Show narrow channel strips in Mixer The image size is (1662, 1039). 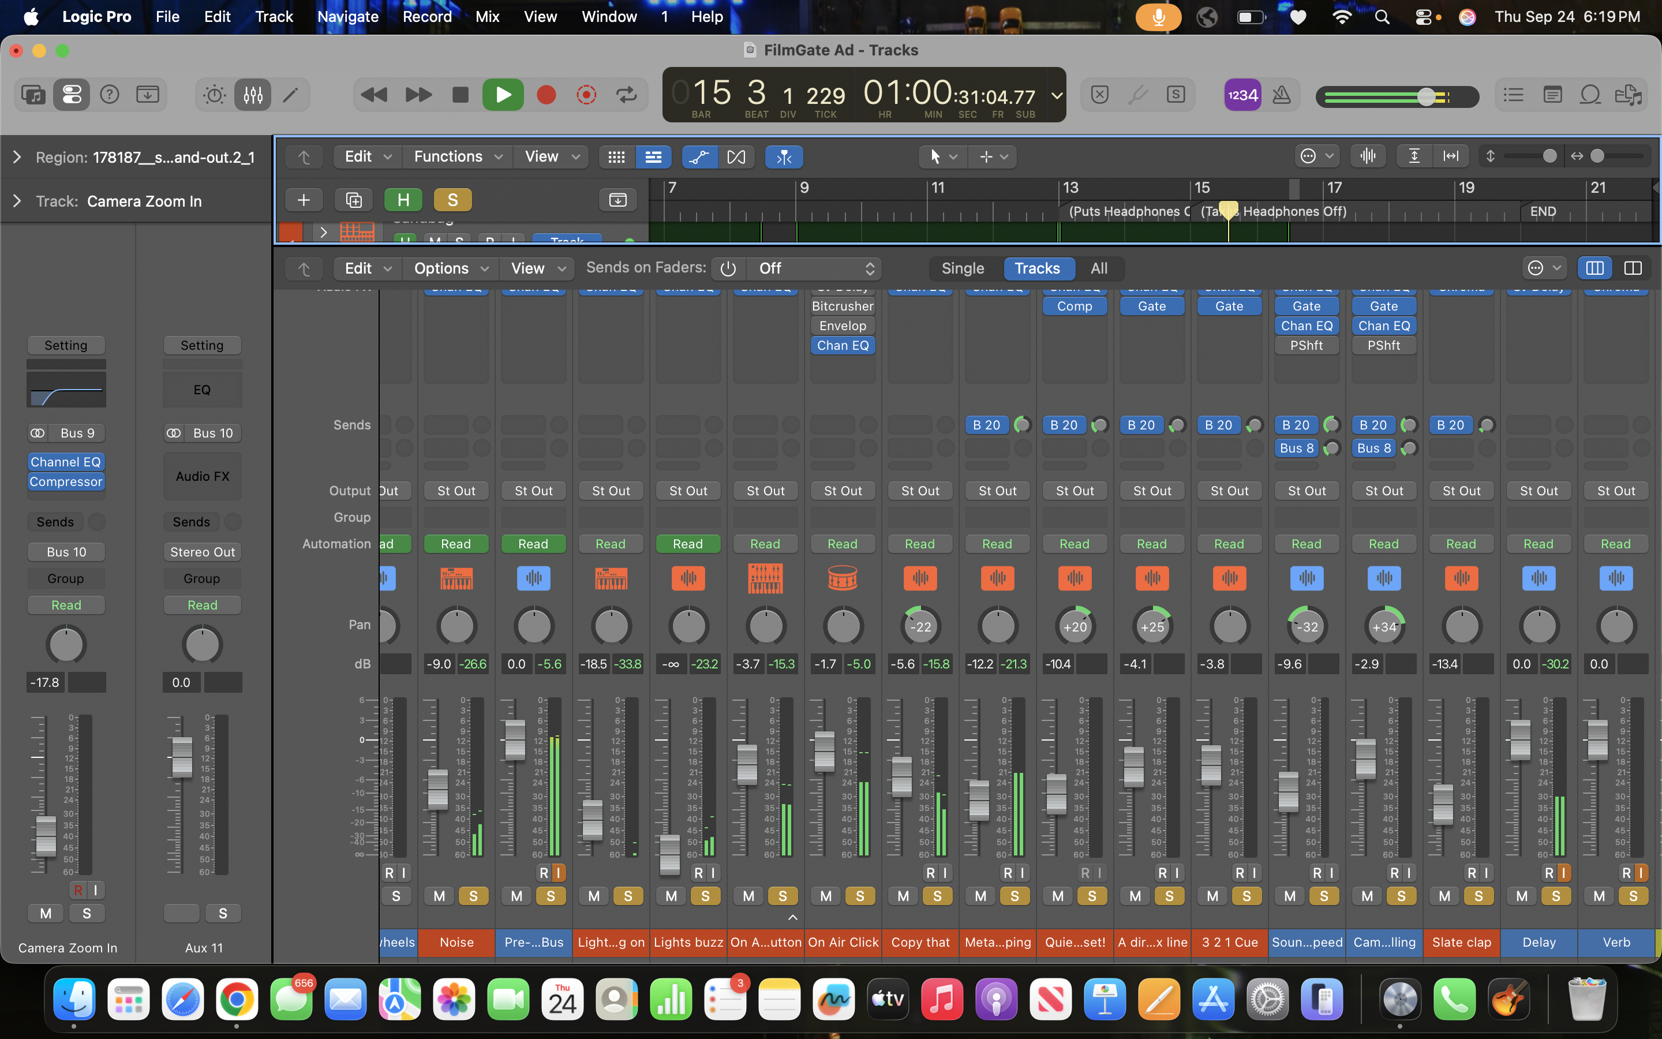[x=1594, y=268]
